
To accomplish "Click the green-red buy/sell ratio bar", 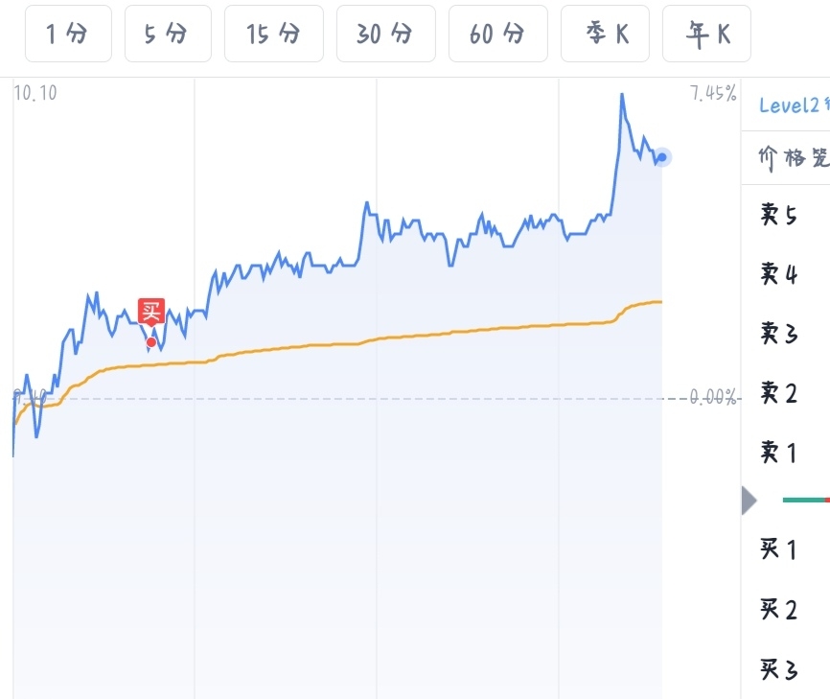I will click(x=805, y=500).
